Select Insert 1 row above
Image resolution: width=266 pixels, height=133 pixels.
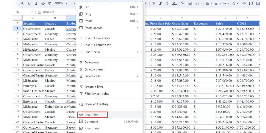[x=109, y=38]
